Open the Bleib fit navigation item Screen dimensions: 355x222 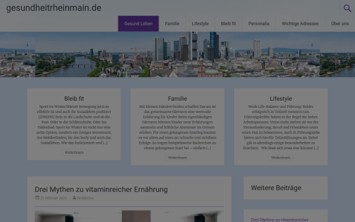228,24
